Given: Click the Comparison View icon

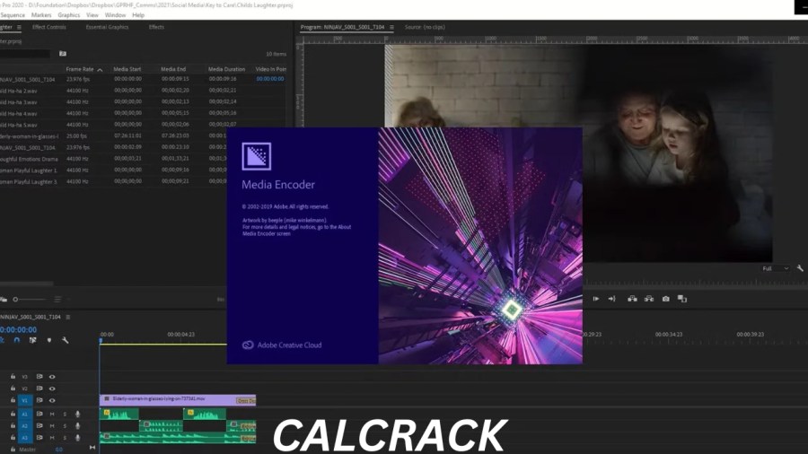Looking at the screenshot, I should tap(682, 299).
